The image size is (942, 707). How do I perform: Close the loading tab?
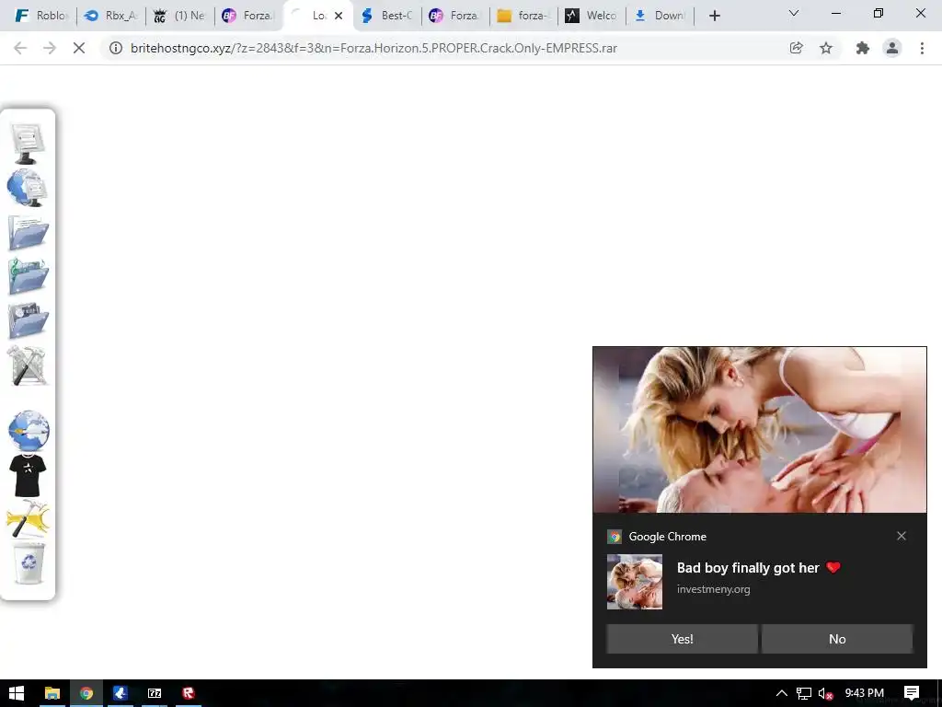pos(339,16)
